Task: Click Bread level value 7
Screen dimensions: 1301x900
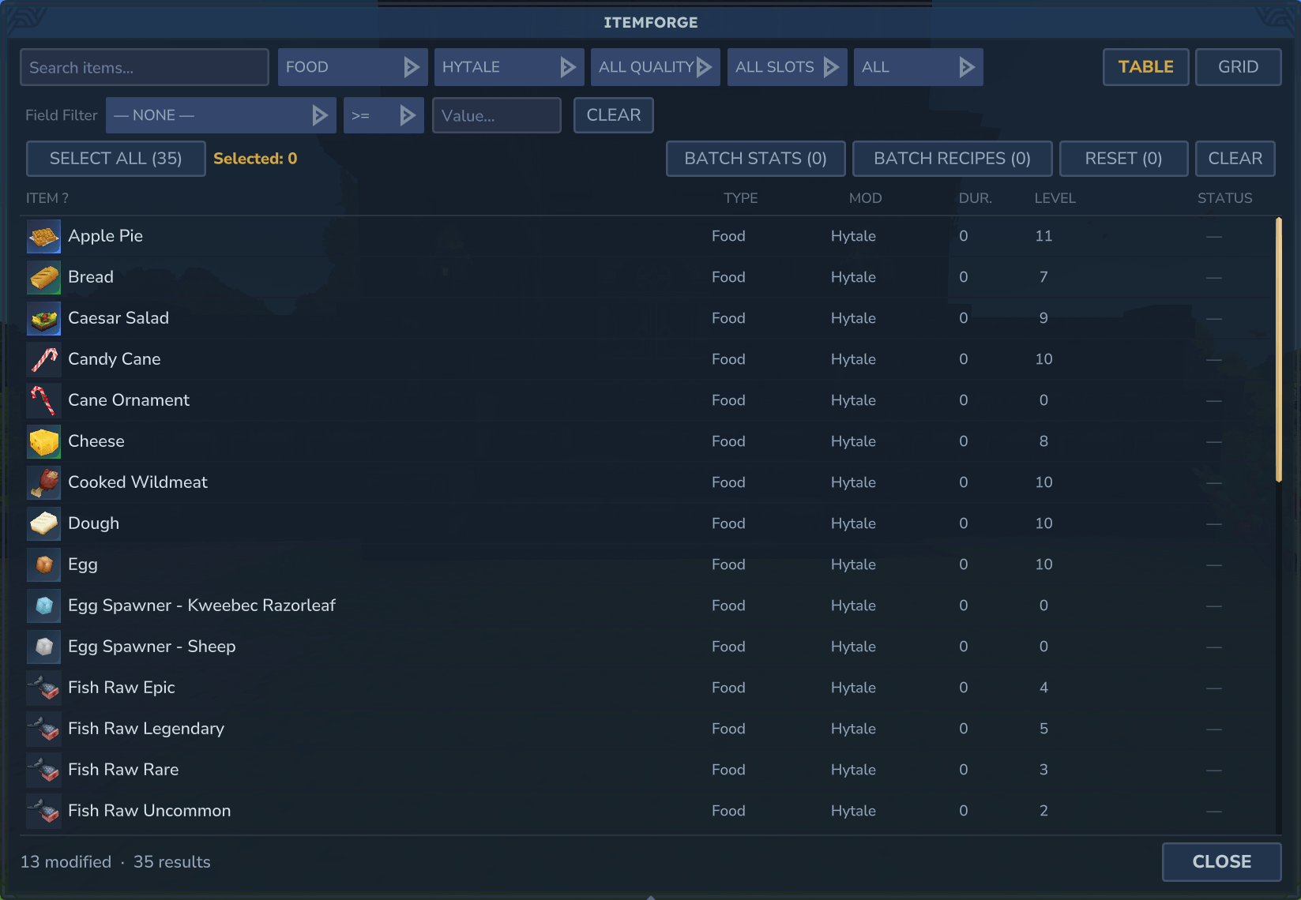Action: click(1043, 277)
